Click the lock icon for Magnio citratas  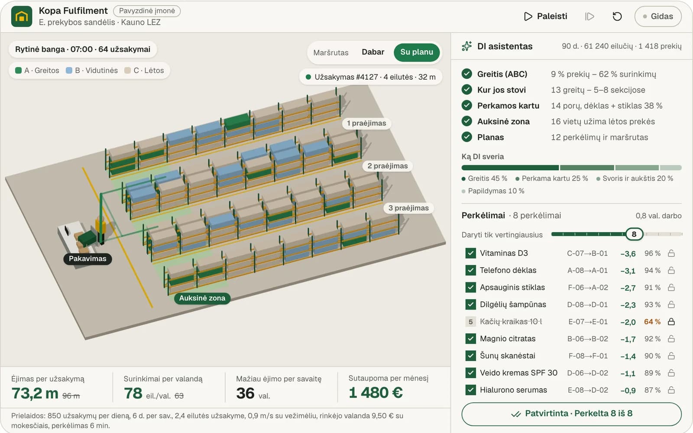(671, 339)
